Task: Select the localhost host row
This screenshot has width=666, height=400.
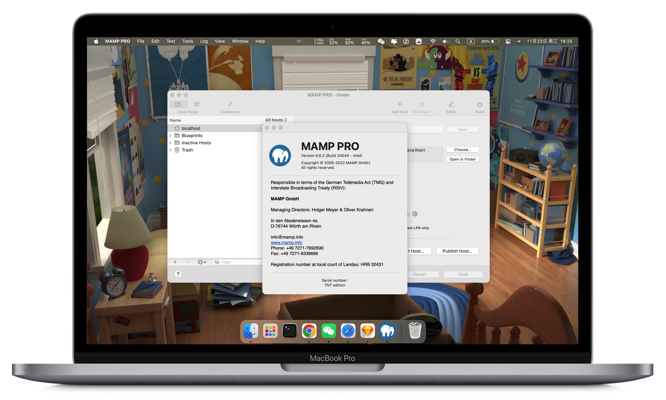Action: (215, 128)
